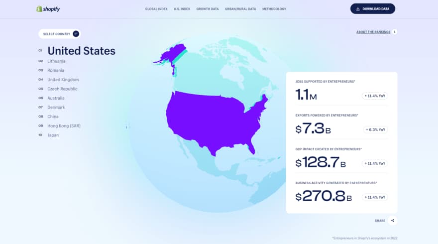Select United Kingdom in the rankings
This screenshot has height=244, width=438.
[x=63, y=80]
